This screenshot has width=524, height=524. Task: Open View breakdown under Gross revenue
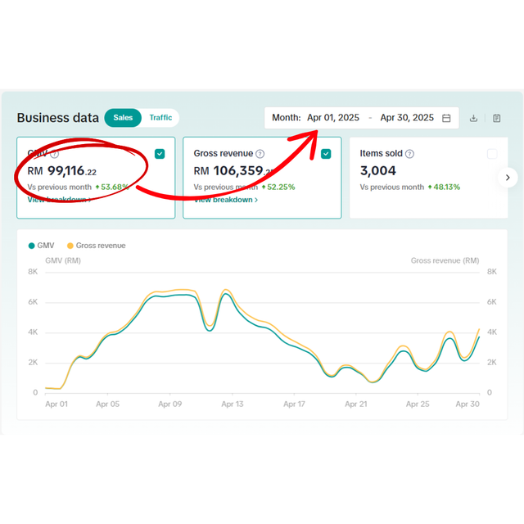click(x=226, y=200)
